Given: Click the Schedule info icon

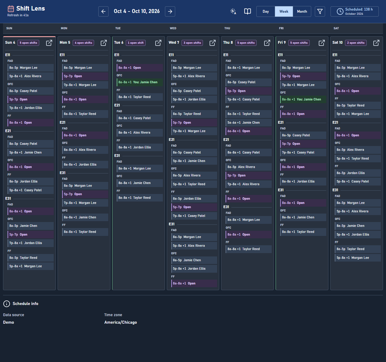Looking at the screenshot, I should click(6, 304).
